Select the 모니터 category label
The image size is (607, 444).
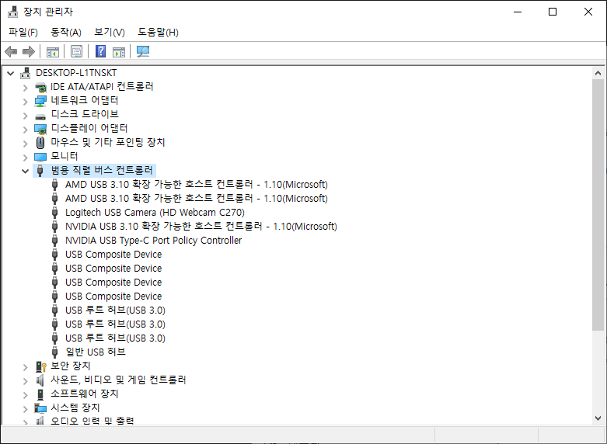(x=65, y=156)
